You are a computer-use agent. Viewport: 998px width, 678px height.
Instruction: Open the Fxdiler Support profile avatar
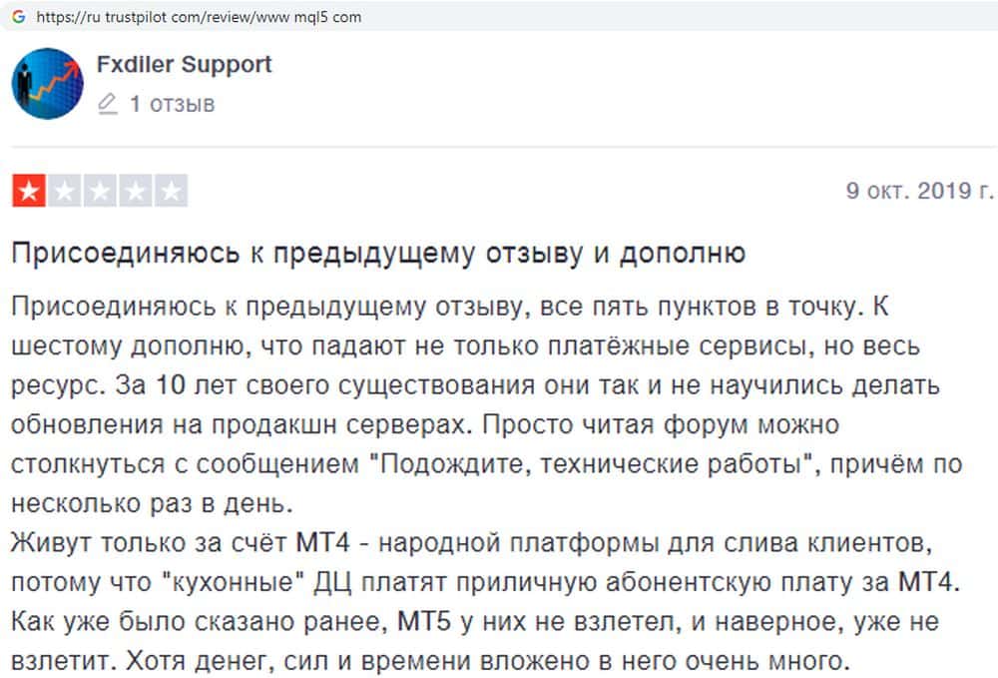click(47, 83)
